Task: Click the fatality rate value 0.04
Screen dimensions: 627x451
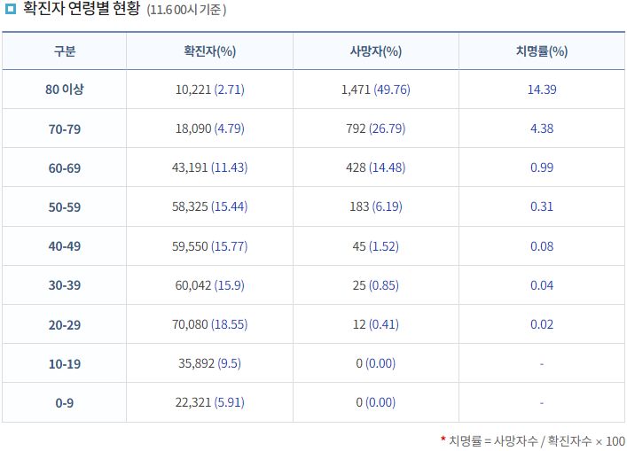Action: point(542,285)
